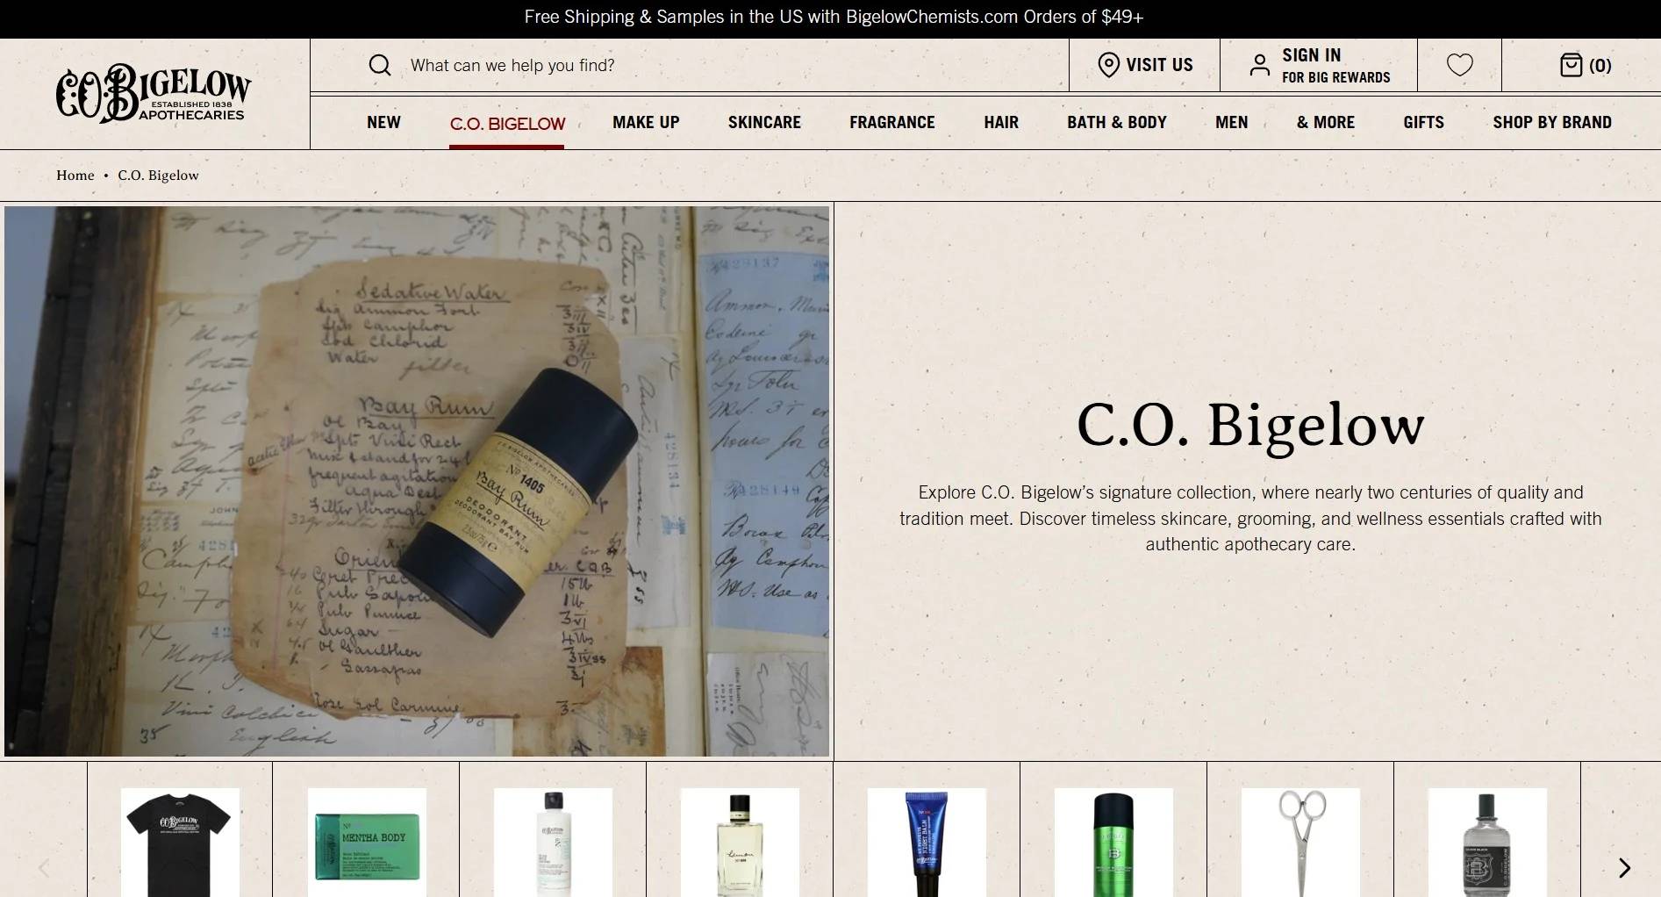1661x897 pixels.
Task: Open the grey cologne bottle product
Action: pos(1487,843)
